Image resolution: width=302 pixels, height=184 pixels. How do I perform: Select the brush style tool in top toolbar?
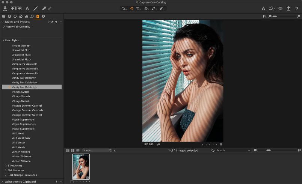pyautogui.click(x=36, y=9)
